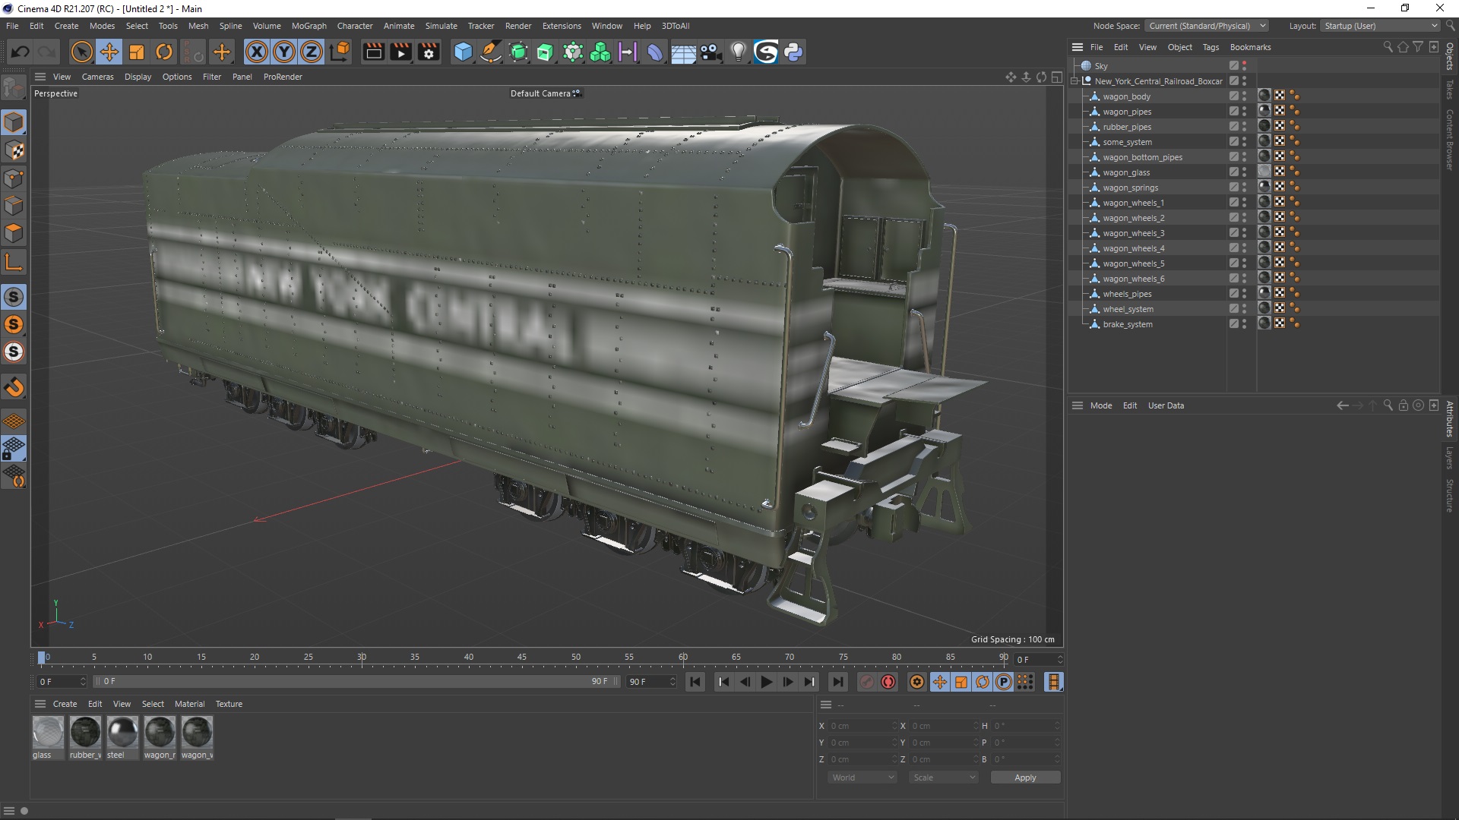Record active objects keyframe
Image resolution: width=1459 pixels, height=820 pixels.
(x=867, y=682)
